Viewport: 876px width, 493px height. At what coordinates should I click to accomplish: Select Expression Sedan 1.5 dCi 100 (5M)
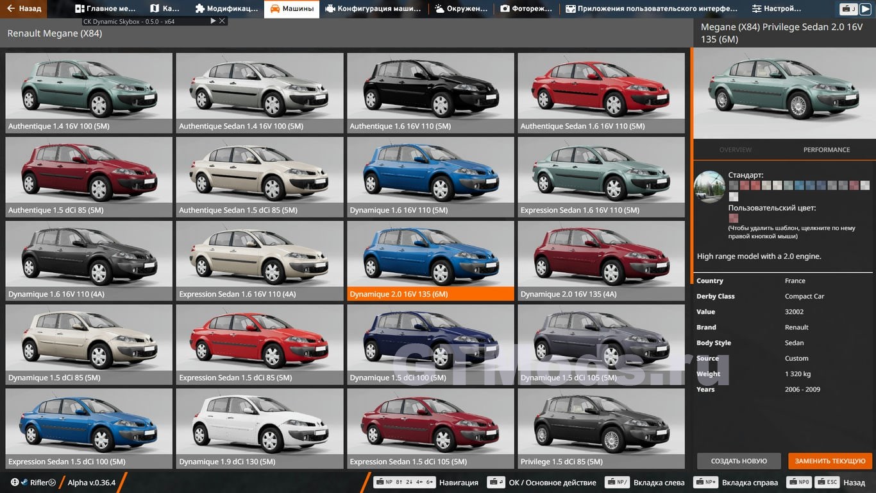89,428
